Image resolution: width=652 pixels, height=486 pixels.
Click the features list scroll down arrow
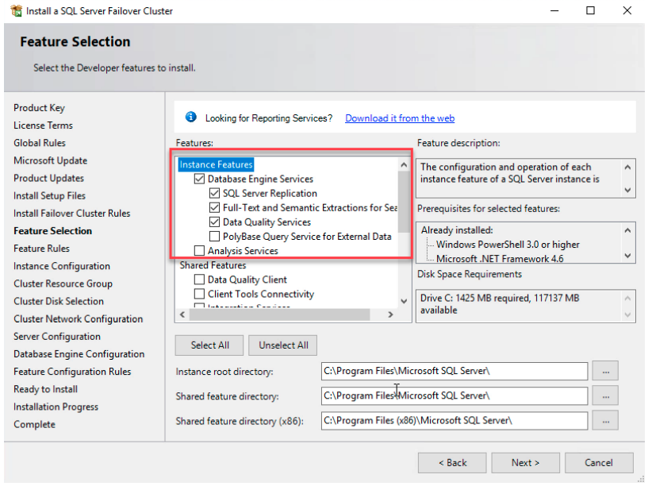point(404,301)
